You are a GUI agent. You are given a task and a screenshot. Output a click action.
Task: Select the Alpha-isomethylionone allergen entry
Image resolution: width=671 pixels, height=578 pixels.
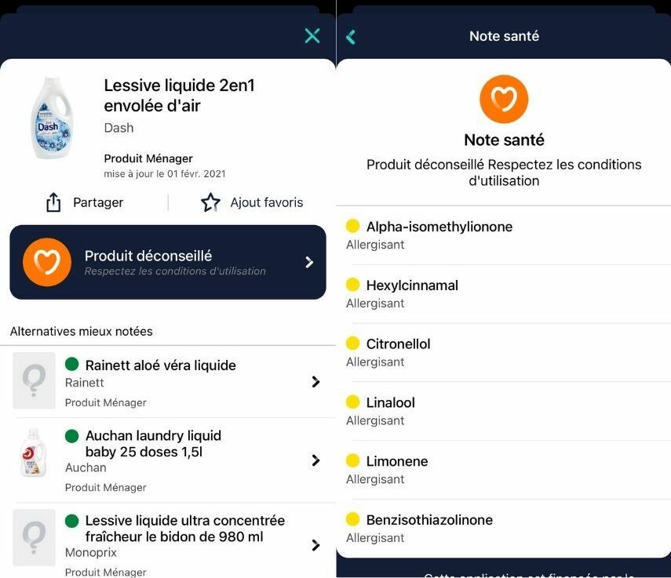[504, 235]
